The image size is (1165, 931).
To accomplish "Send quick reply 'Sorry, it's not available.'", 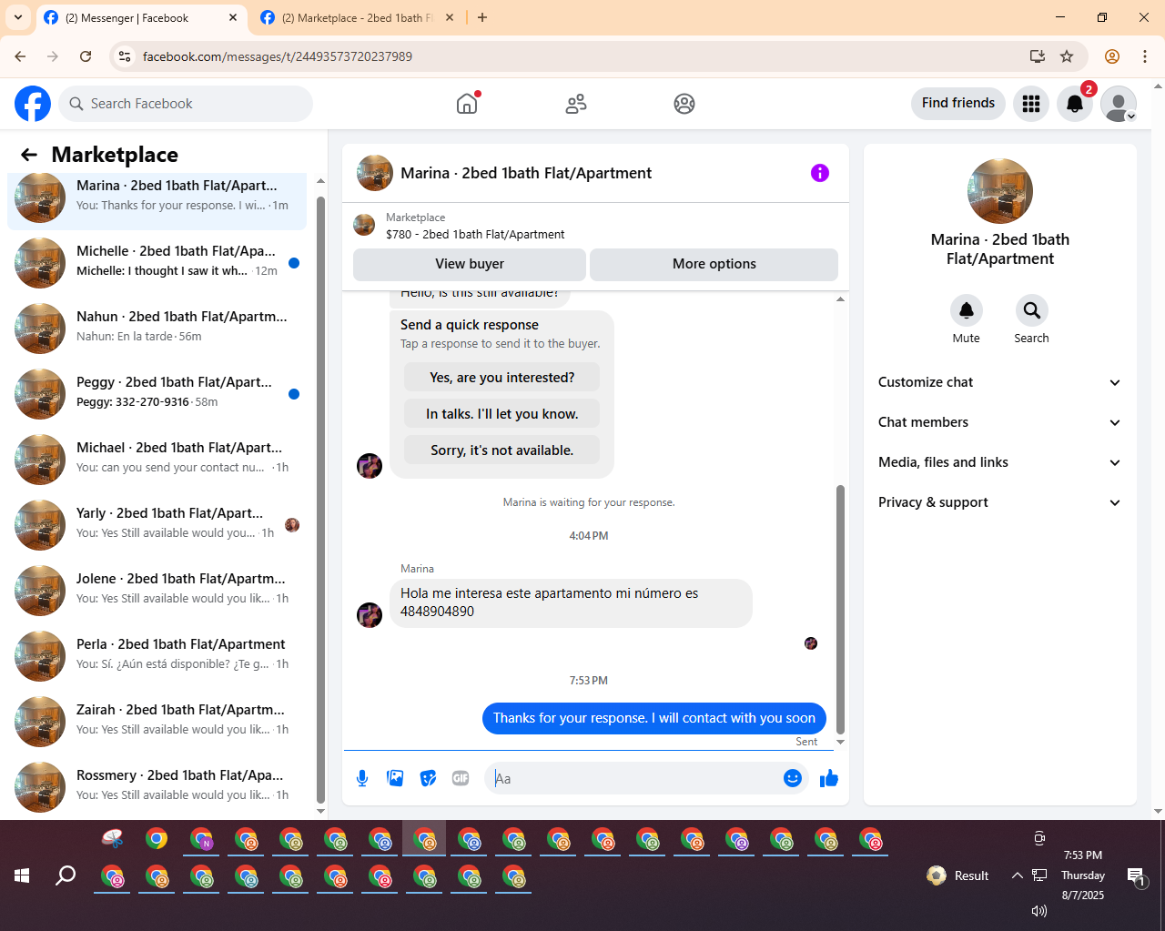I will (x=502, y=450).
